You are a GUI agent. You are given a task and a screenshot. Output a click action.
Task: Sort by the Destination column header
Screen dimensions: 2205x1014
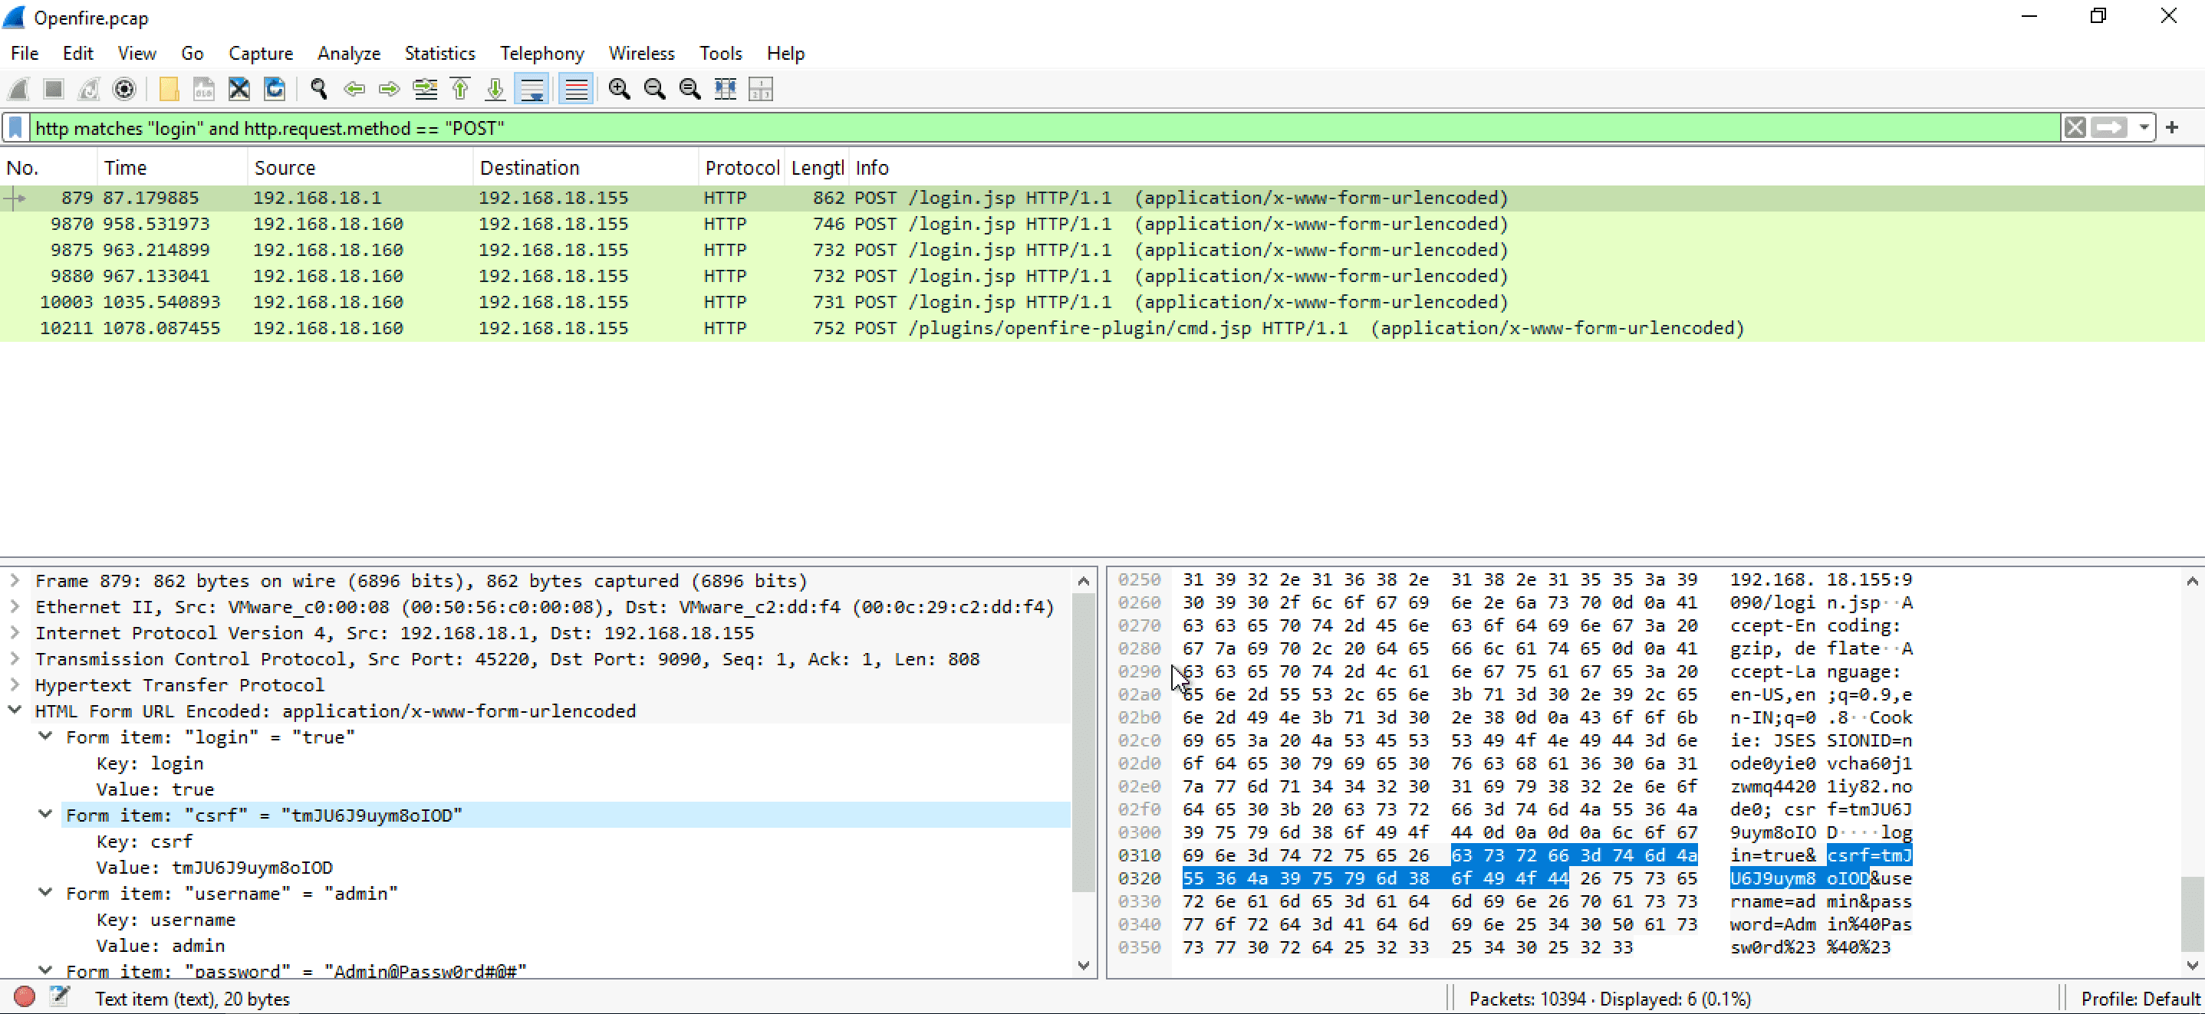(585, 168)
